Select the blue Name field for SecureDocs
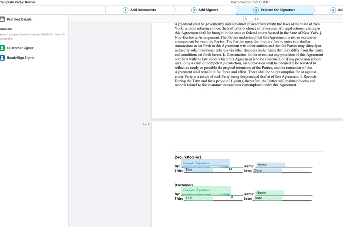Viewport: 343px width, 227px height. click(270, 165)
